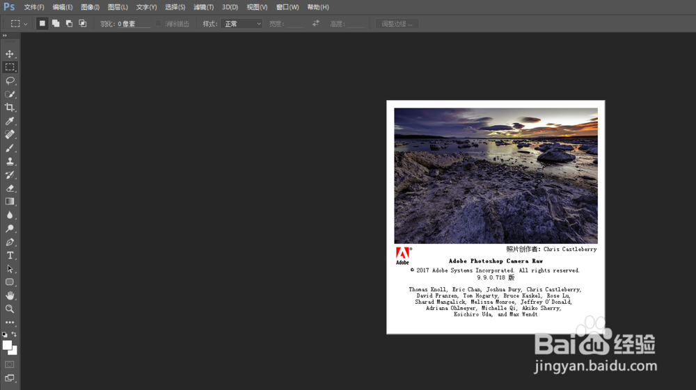
Task: Select the Gradient tool
Action: coord(10,202)
